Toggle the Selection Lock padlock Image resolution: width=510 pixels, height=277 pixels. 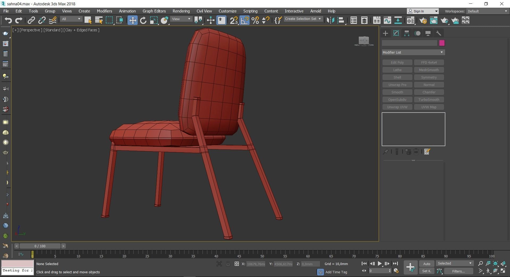click(228, 264)
